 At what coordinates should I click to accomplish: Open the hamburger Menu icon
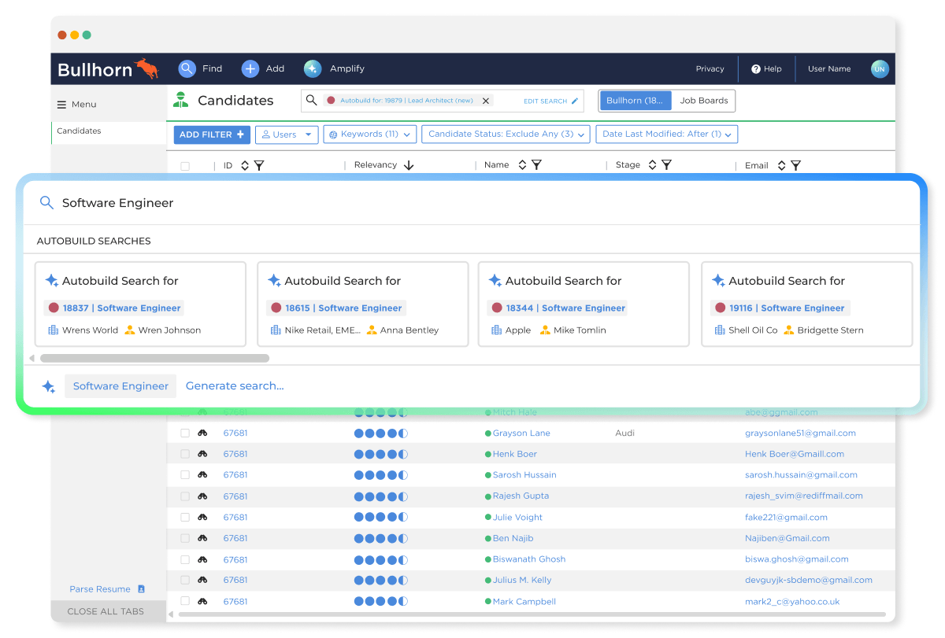[61, 105]
